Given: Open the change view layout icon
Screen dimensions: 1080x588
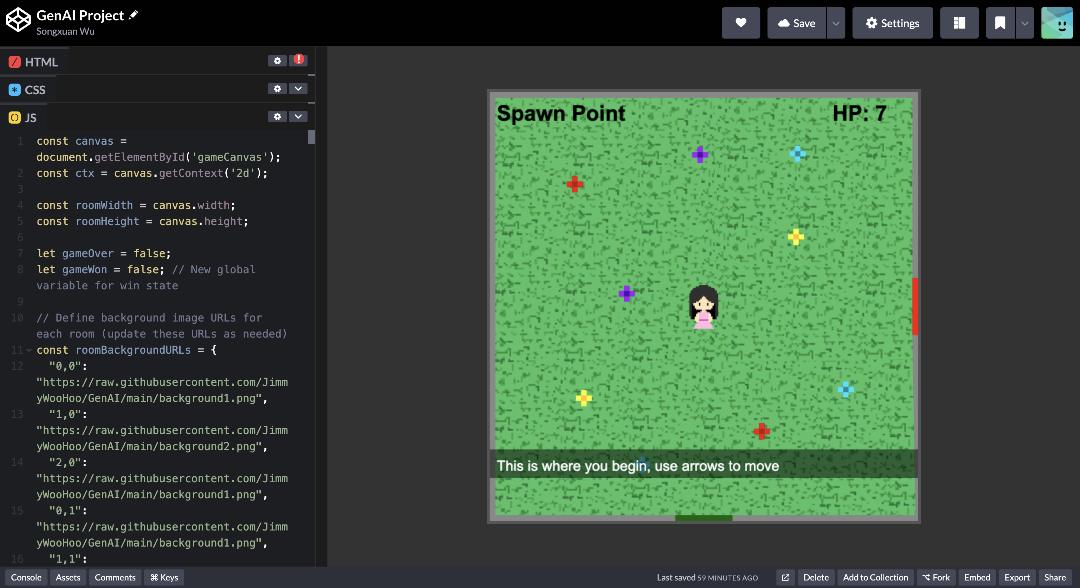Looking at the screenshot, I should tap(959, 23).
